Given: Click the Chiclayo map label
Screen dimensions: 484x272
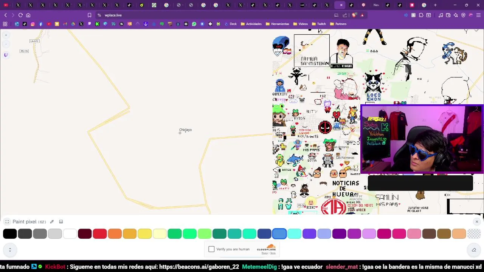Looking at the screenshot, I should click(x=185, y=130).
